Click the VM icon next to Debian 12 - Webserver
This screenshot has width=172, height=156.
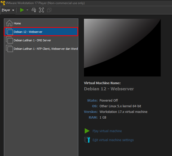pyautogui.click(x=9, y=31)
